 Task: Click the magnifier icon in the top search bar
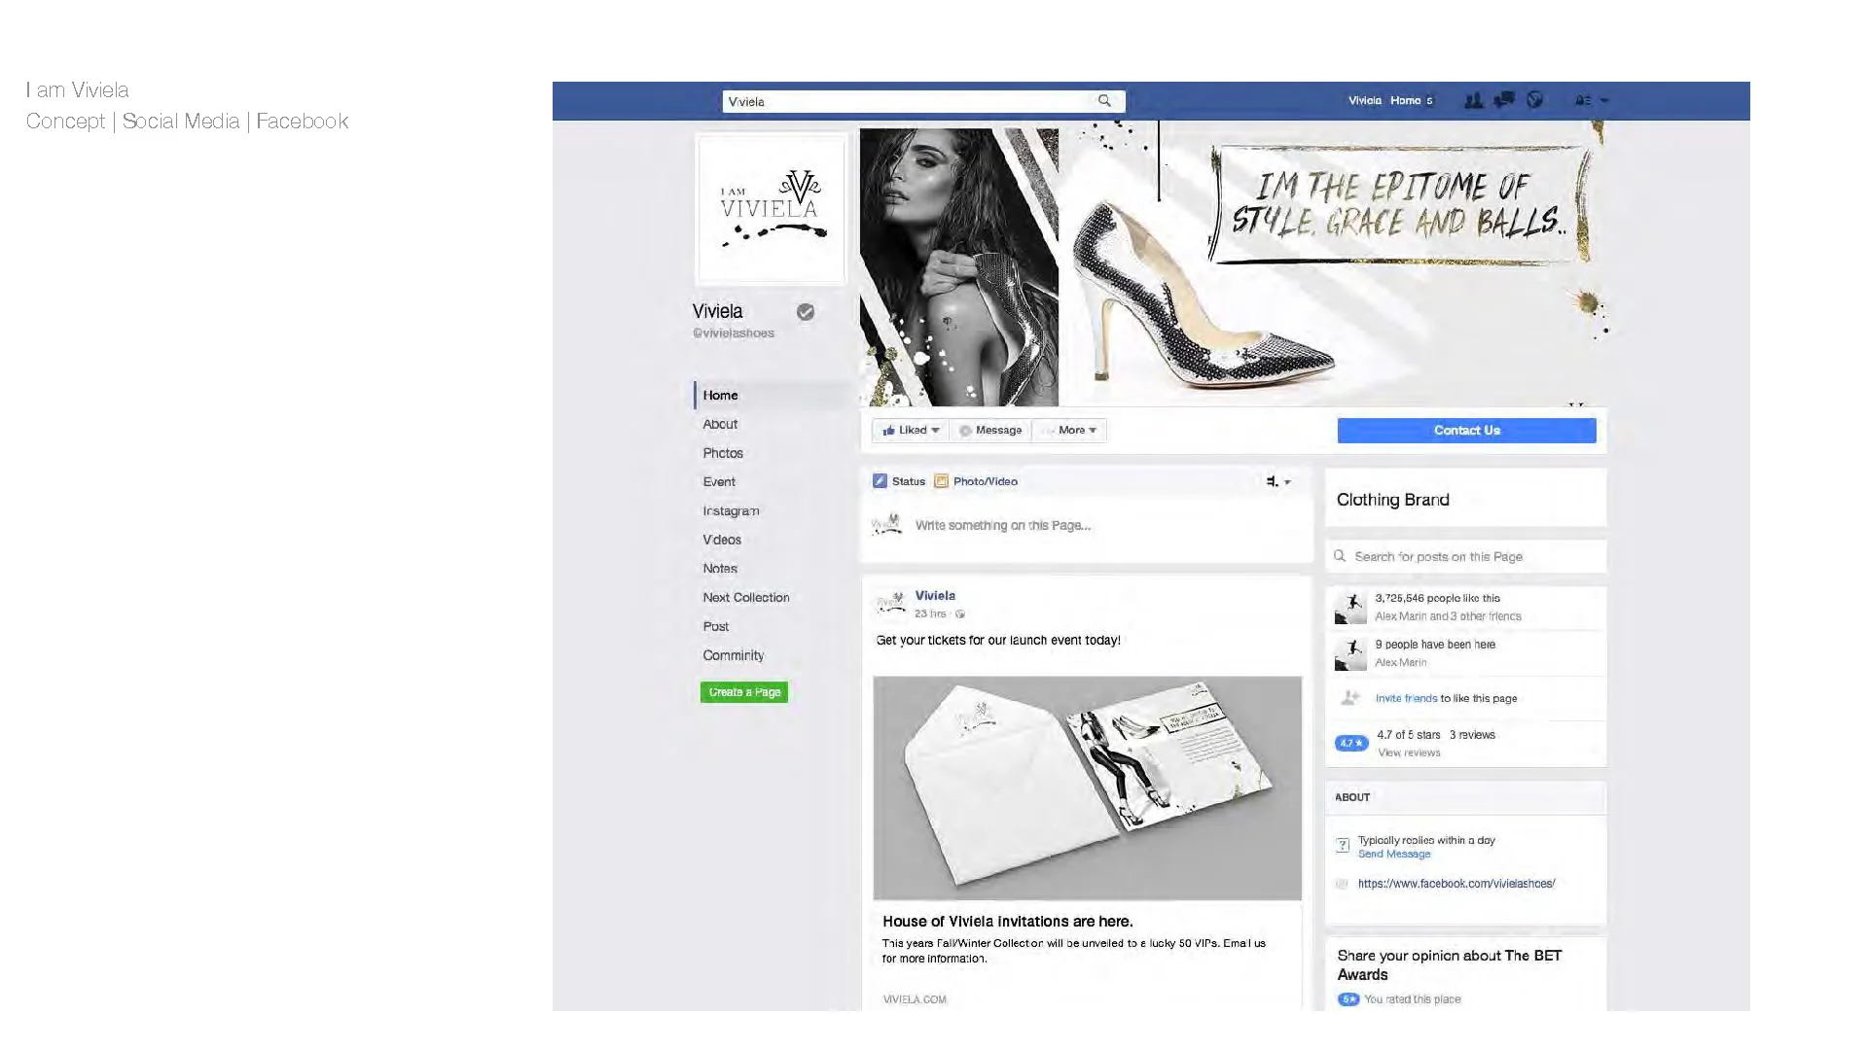click(1104, 100)
